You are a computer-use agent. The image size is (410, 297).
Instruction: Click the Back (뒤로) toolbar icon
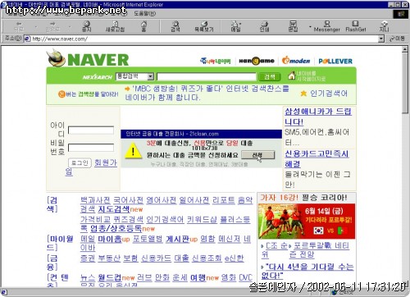tap(19, 26)
